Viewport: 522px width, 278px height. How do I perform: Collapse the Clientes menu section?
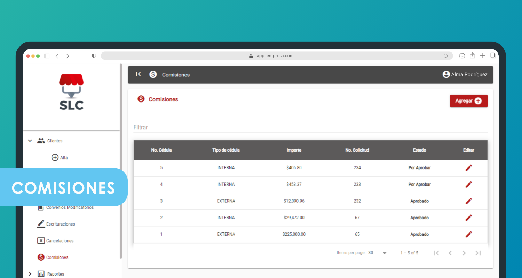click(x=30, y=141)
